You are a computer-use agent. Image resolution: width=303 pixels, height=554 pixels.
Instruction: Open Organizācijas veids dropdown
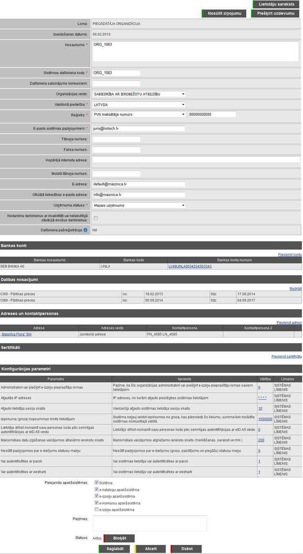139,94
